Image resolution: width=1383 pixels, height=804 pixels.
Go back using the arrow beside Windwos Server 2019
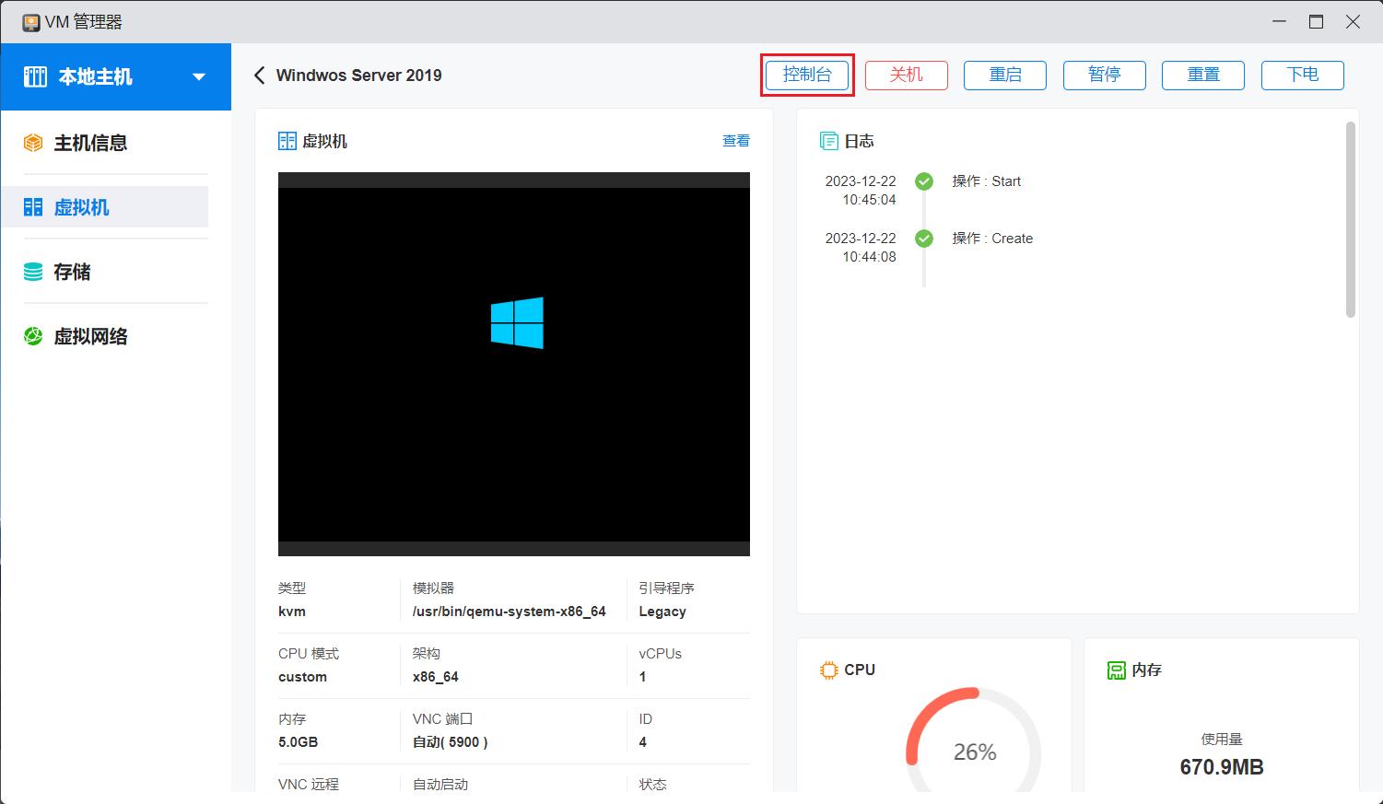pyautogui.click(x=260, y=76)
